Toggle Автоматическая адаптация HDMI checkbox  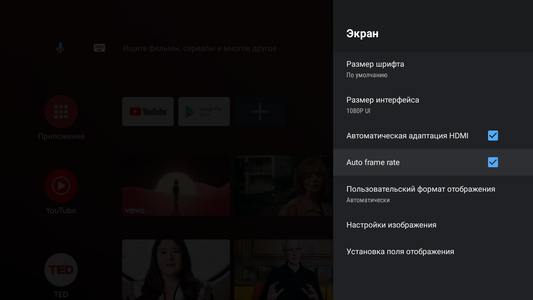tap(493, 135)
